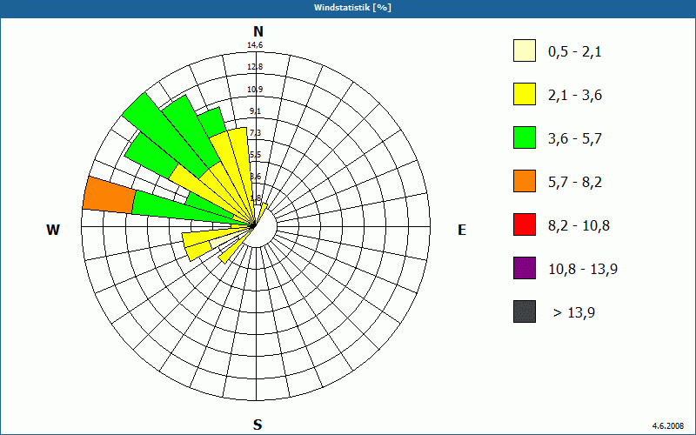
Task: Click the S compass label
Action: 258,425
